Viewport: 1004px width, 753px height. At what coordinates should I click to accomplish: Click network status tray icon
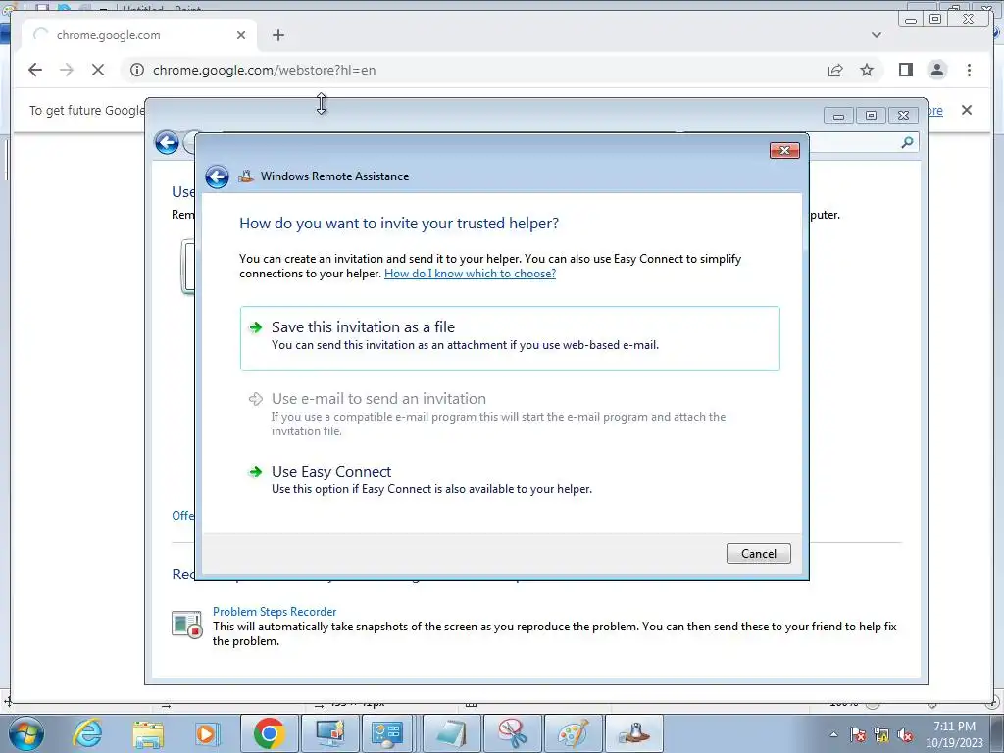pyautogui.click(x=881, y=734)
